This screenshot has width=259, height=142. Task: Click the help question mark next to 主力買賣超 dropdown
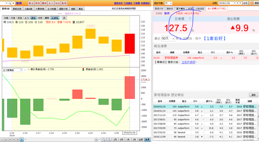(x=25, y=70)
